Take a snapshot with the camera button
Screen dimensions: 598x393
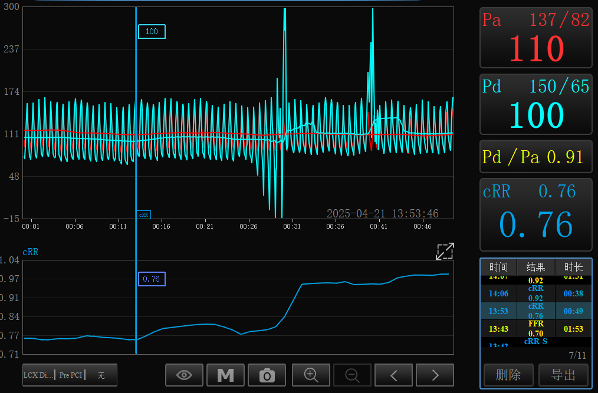267,375
